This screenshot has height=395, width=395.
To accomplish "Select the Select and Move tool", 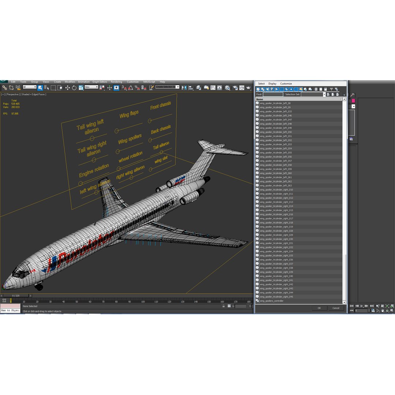I will (x=68, y=87).
